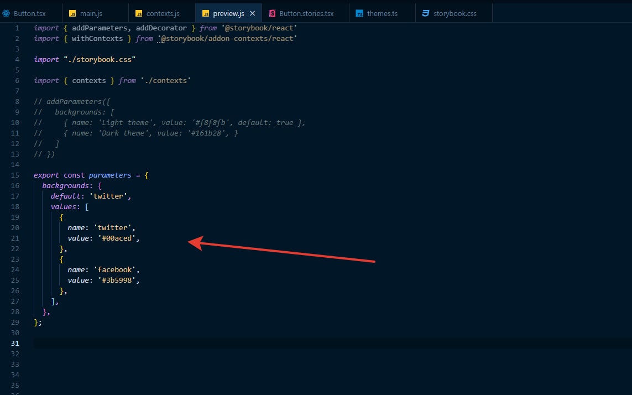Open the contexts.js tab
The width and height of the screenshot is (632, 395).
coord(163,13)
